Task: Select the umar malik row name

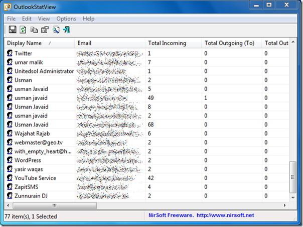Action: [29, 62]
